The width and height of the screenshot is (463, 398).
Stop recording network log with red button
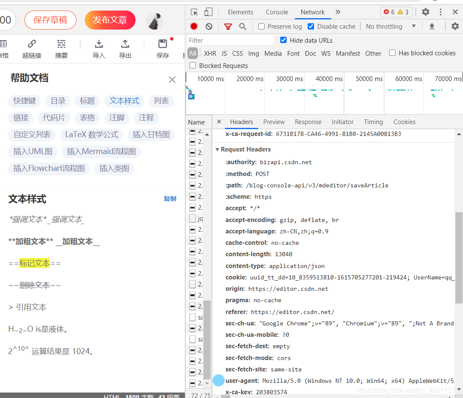(x=194, y=27)
